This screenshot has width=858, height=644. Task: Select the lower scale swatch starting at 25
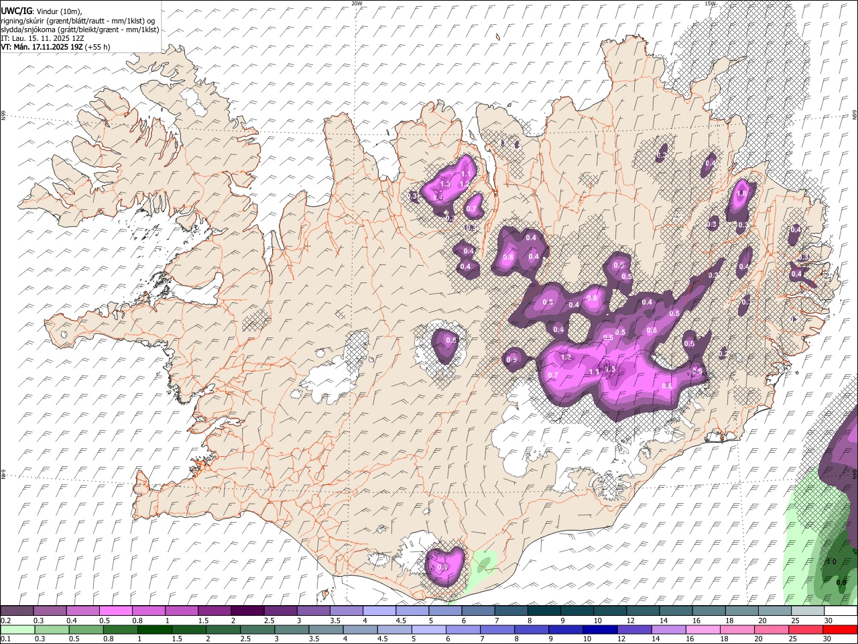(x=806, y=629)
